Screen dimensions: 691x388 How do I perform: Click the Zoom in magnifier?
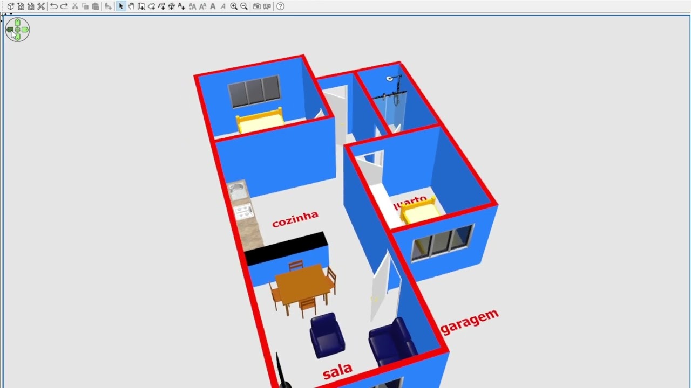234,6
